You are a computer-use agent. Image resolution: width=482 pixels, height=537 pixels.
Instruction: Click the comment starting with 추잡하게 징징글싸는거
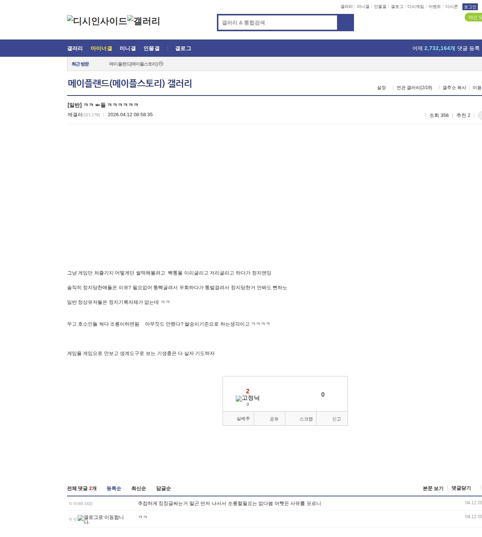pos(229,504)
